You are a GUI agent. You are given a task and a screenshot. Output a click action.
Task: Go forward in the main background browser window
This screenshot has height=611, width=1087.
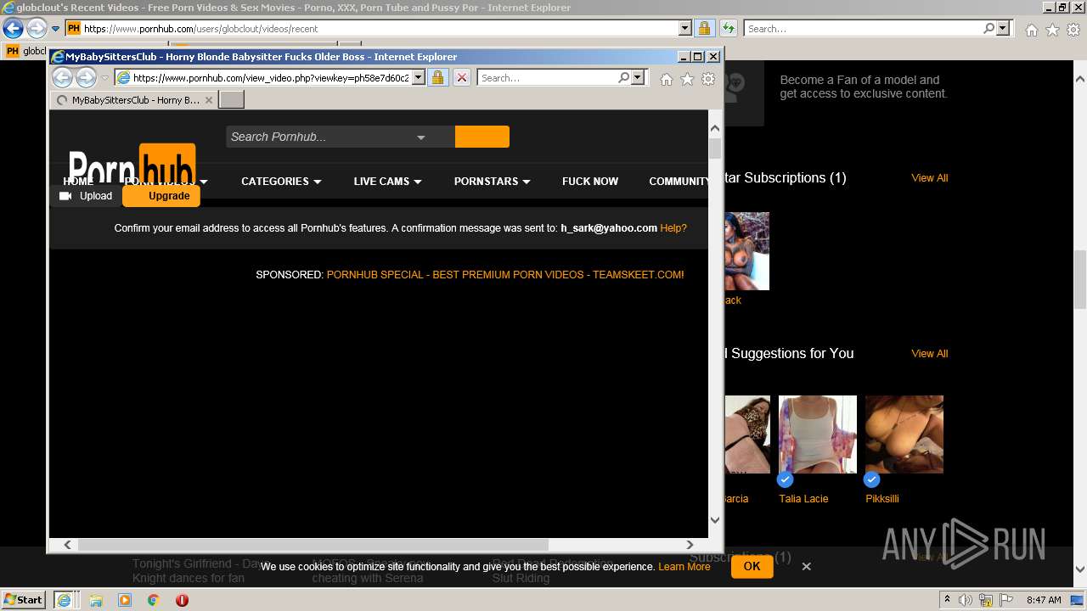(x=36, y=28)
